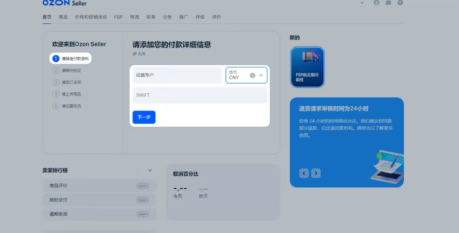Open the 按时交付 rating row
This screenshot has width=459, height=233.
point(99,200)
